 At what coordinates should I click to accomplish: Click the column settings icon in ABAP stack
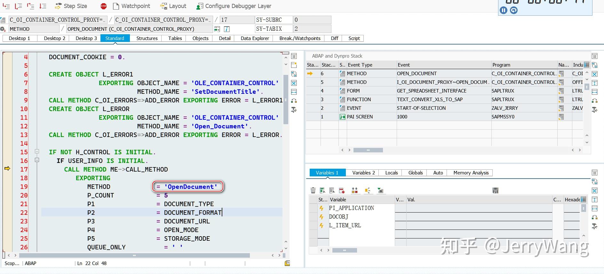pos(586,65)
